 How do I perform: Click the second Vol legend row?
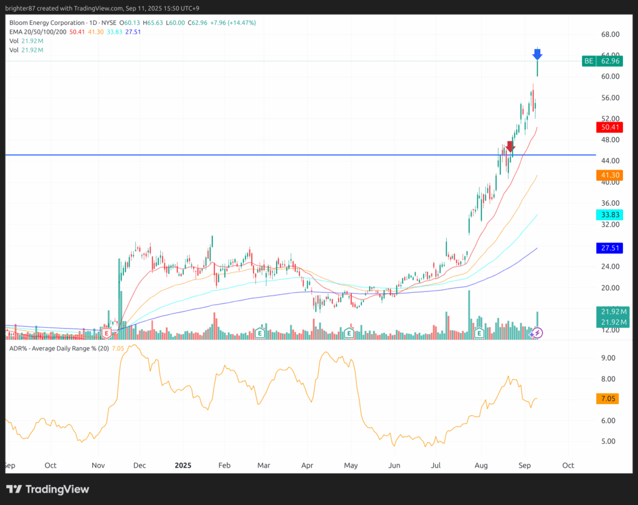click(26, 50)
